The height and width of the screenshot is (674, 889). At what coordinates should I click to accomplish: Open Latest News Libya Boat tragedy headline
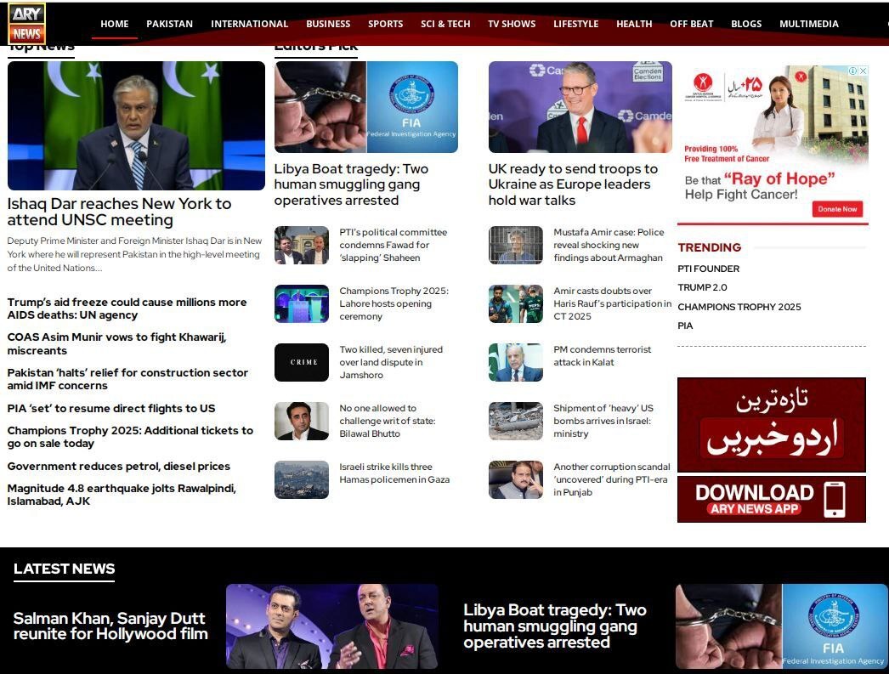[x=555, y=626]
